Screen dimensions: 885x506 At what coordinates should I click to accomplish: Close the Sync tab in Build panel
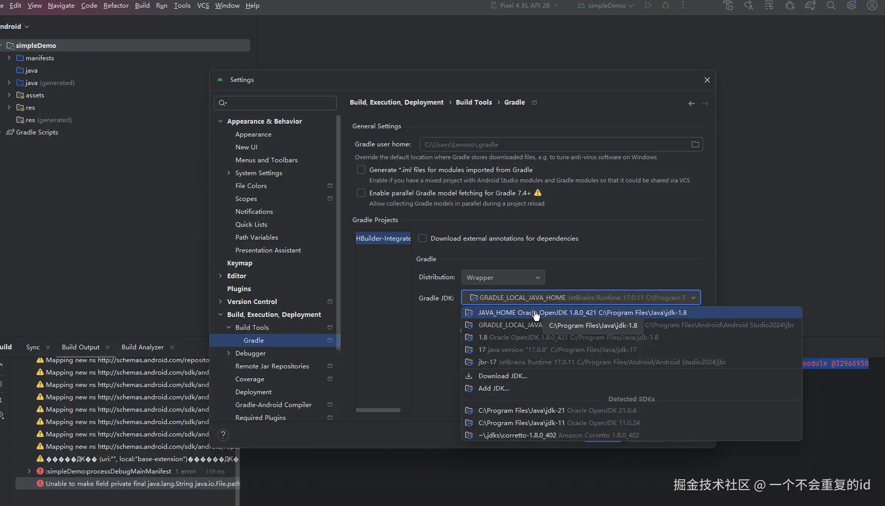(48, 347)
